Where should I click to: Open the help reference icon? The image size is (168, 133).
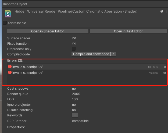[x=162, y=12]
